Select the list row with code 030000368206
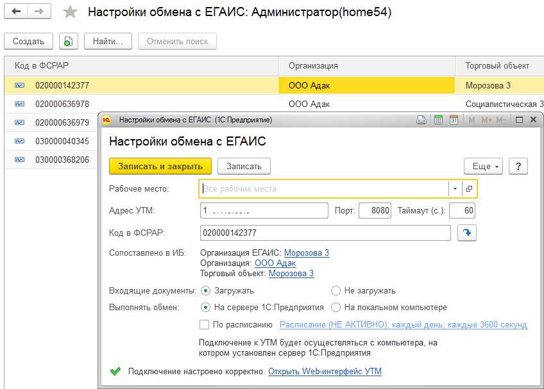Image resolution: width=544 pixels, height=389 pixels. 51,160
